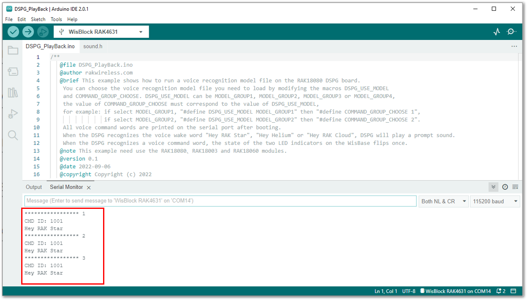Open the Sketchbook folder panel
Image resolution: width=527 pixels, height=300 pixels.
(13, 50)
